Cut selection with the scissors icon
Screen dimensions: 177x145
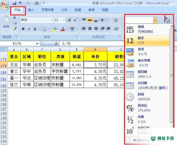15,18
